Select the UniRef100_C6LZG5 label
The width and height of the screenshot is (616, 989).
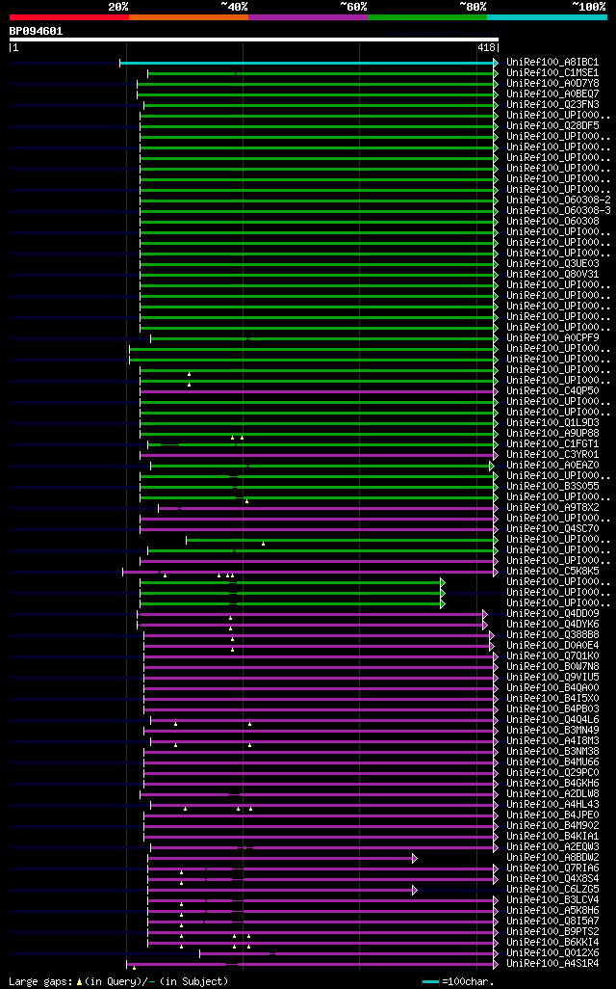[552, 890]
